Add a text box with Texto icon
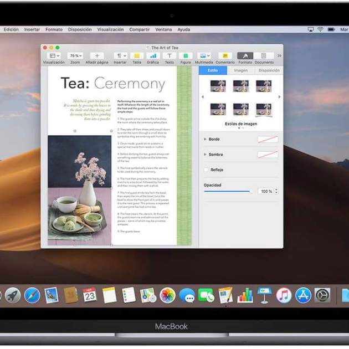 (169, 56)
